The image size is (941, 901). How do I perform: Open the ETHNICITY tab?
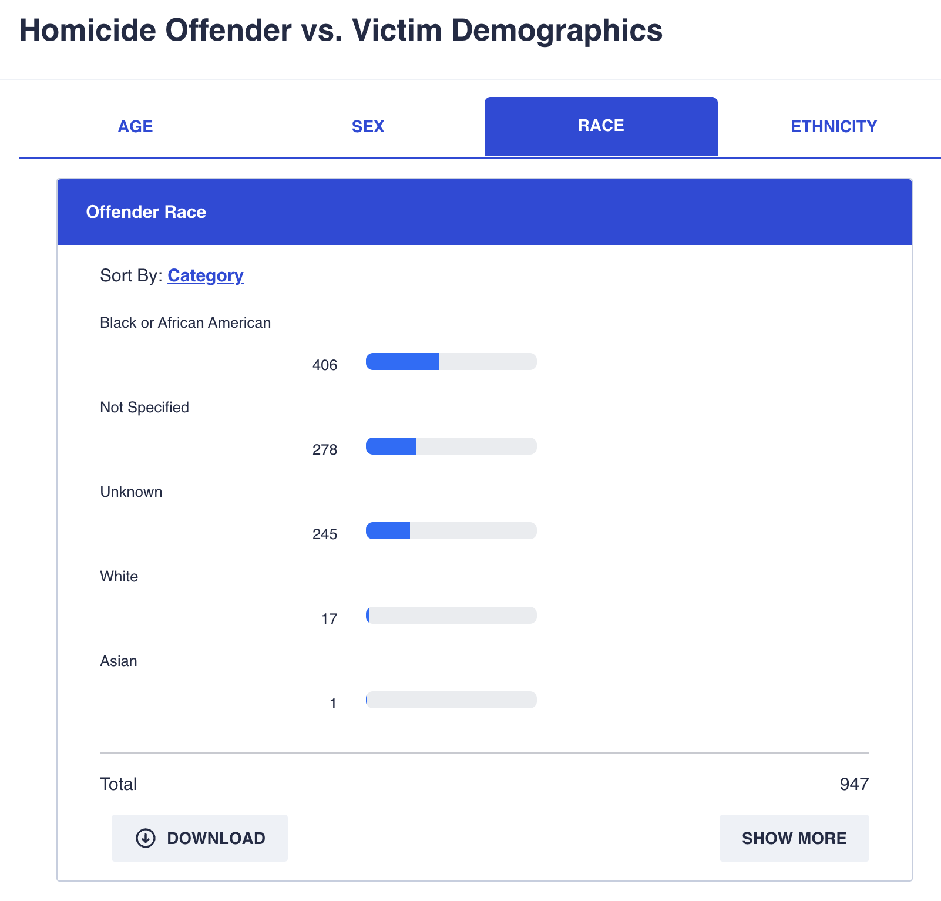(834, 126)
